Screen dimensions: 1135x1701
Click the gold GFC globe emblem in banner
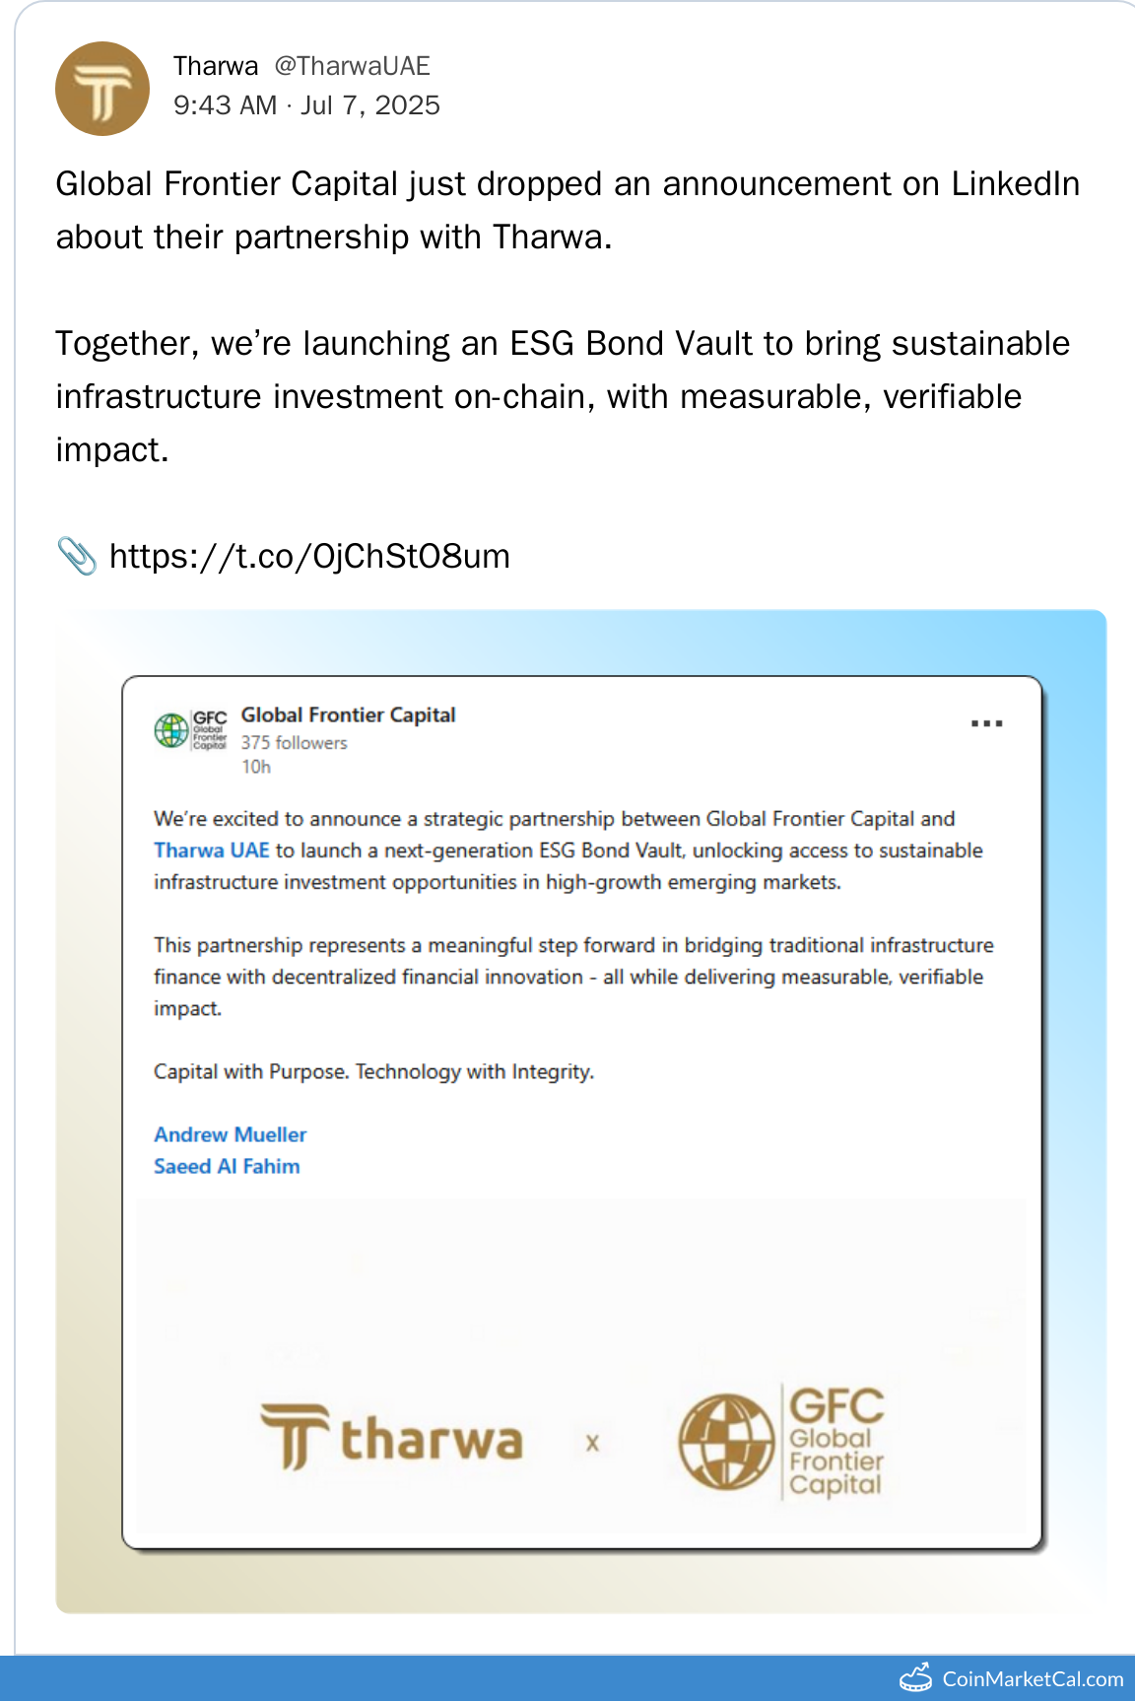point(726,1441)
